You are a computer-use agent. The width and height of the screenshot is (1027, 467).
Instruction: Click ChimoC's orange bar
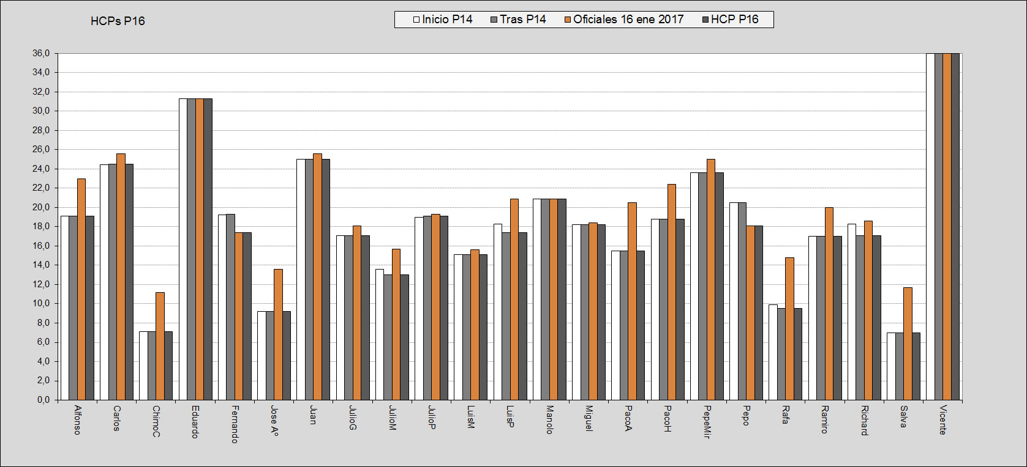click(160, 346)
